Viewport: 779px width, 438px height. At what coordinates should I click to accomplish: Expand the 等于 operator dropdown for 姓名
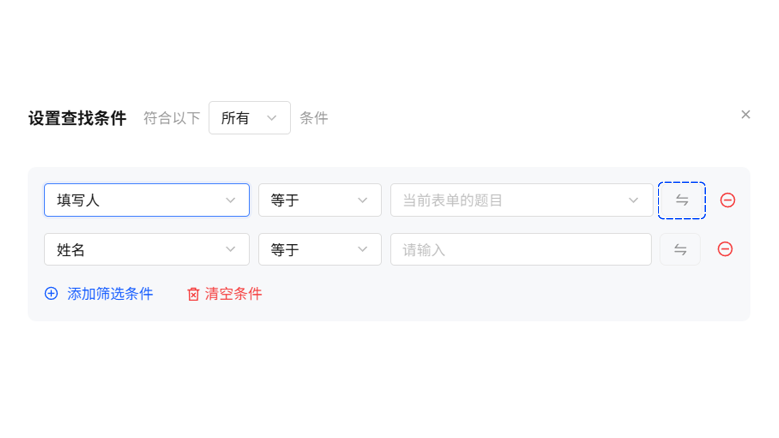click(x=362, y=249)
